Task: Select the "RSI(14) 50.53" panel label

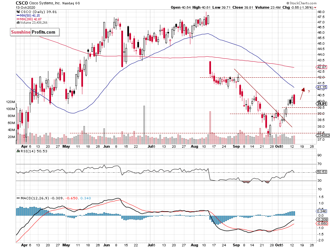Action: pos(34,151)
